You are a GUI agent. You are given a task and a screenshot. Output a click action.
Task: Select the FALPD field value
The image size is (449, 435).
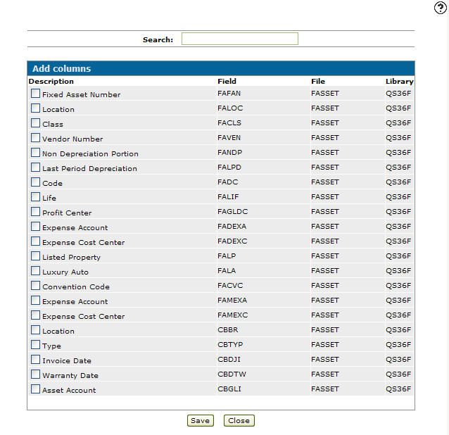[x=229, y=168]
